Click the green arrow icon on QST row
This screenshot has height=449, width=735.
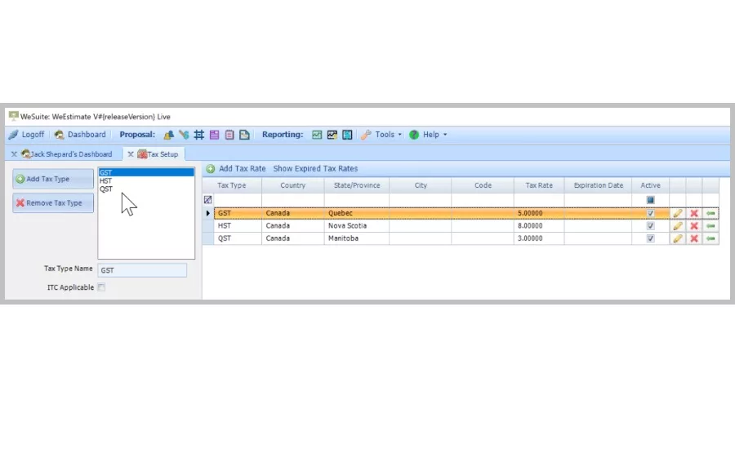point(710,238)
